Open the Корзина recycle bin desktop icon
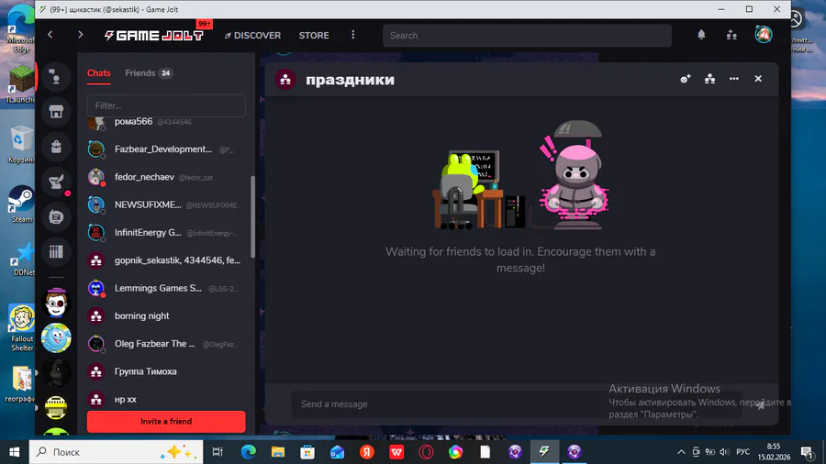This screenshot has width=826, height=464. [21, 145]
